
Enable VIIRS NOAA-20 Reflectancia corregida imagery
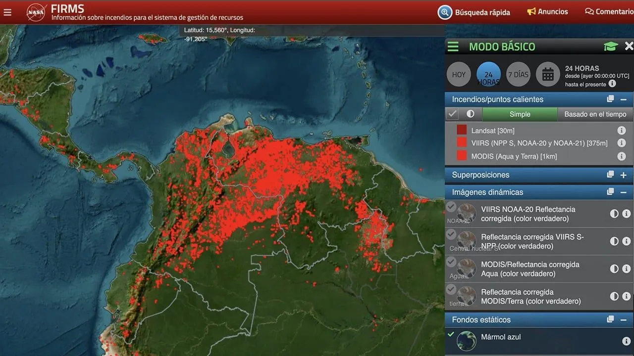coord(451,206)
